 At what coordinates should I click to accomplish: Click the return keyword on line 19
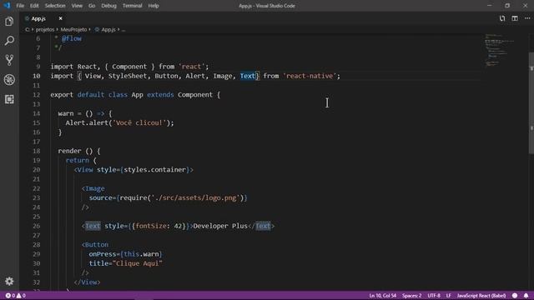click(x=78, y=160)
